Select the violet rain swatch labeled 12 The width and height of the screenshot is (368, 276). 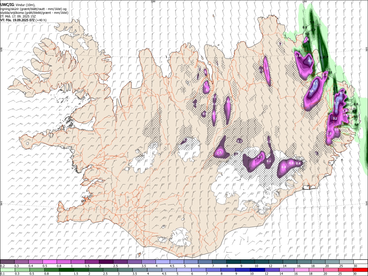point(272,270)
